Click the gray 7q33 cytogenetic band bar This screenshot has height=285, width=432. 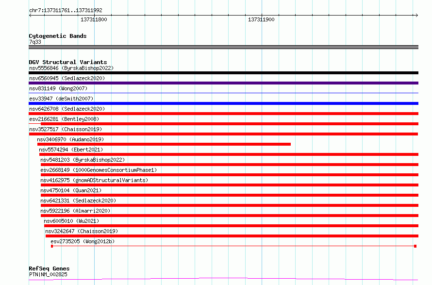pos(223,47)
